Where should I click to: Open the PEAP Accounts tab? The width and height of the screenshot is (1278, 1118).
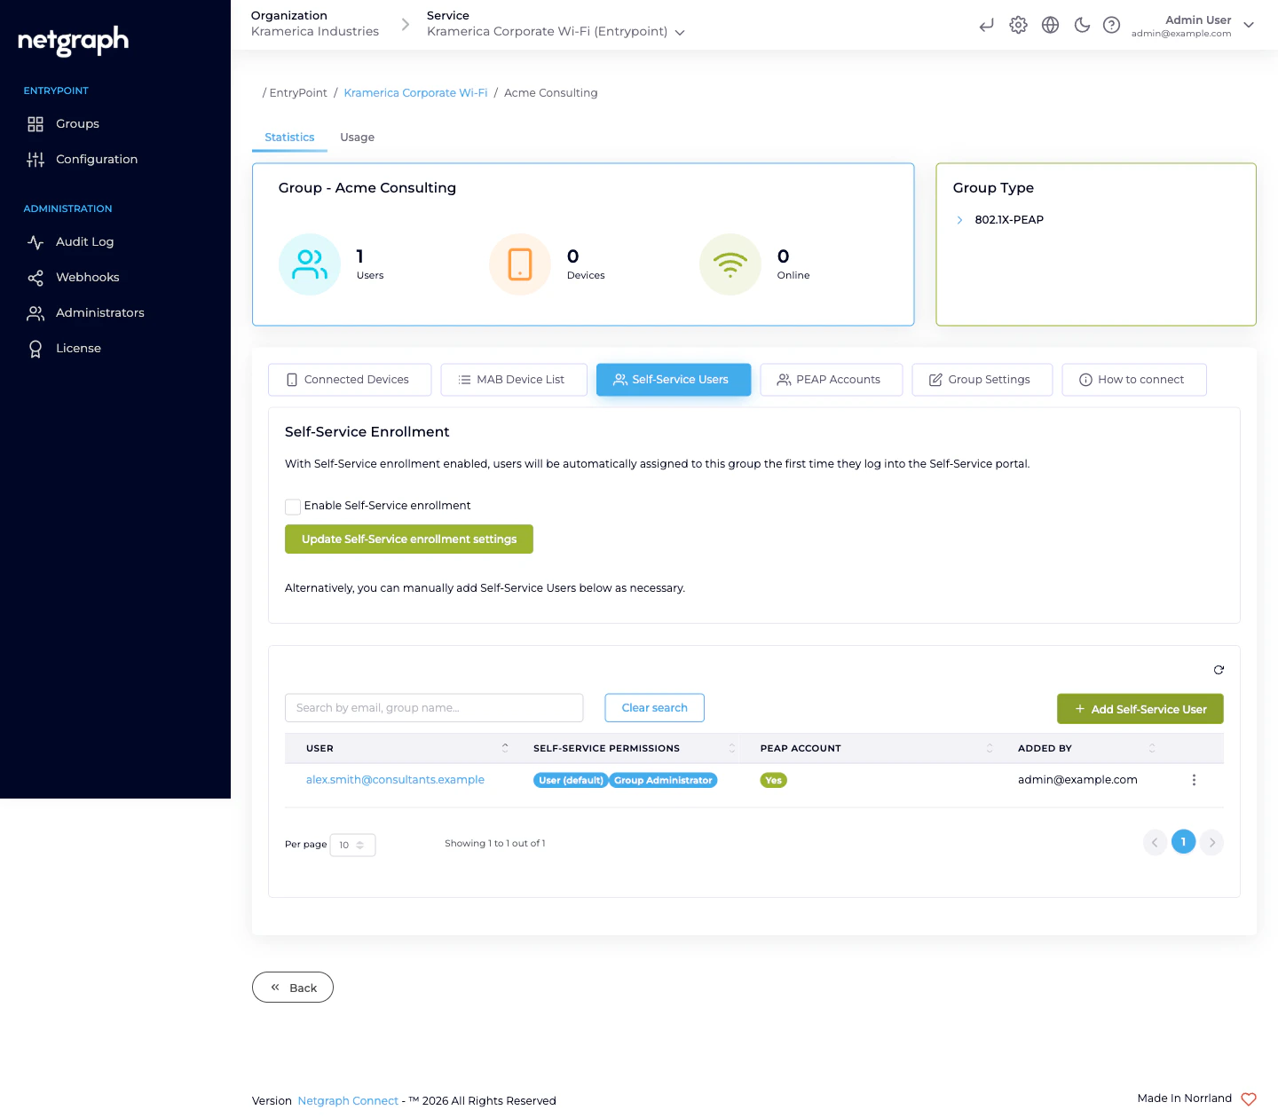[x=831, y=380]
